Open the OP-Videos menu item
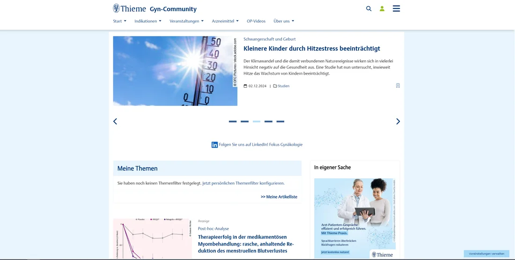The image size is (515, 260). point(256,21)
